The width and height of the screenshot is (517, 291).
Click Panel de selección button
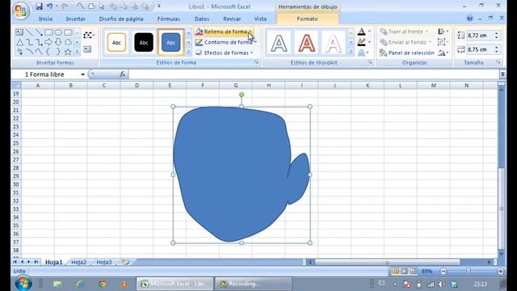click(x=407, y=53)
